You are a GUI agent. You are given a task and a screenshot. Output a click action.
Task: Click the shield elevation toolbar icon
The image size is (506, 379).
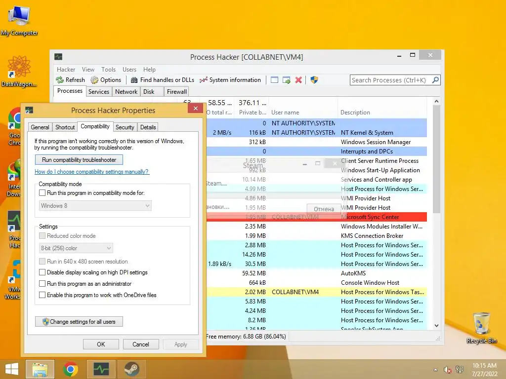pos(314,80)
